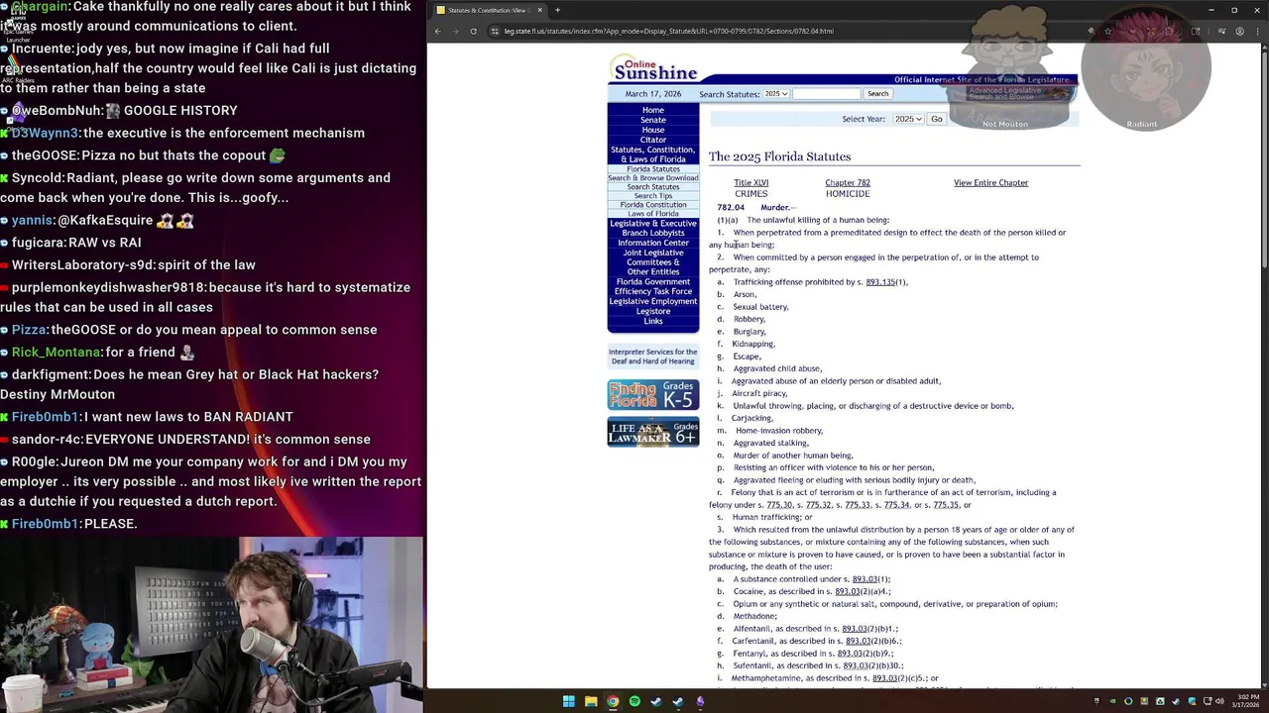Focus the browser address bar URL

tap(668, 31)
